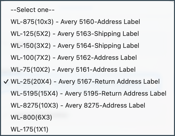Select the "--Select one--" placeholder option
175x136 pixels.
click(32, 10)
